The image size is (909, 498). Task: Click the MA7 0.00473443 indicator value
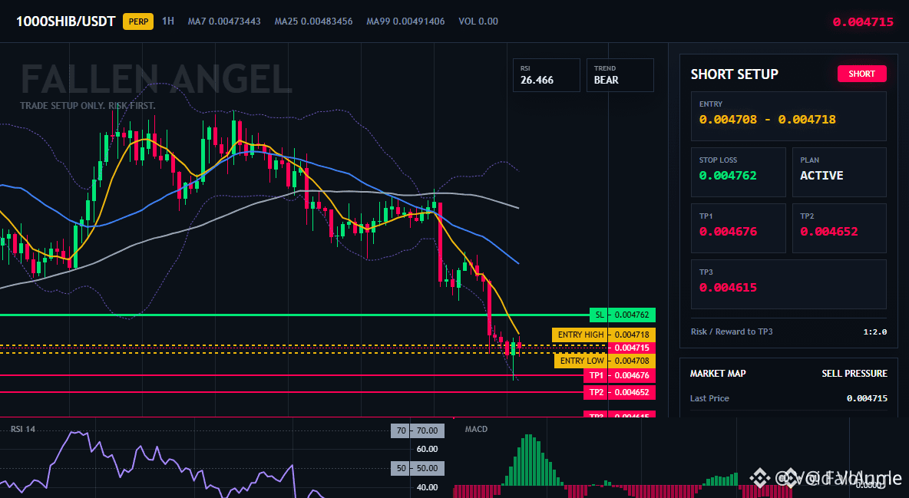tap(224, 21)
